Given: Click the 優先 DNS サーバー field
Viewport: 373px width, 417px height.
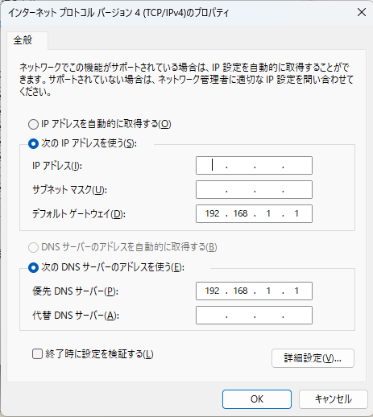Looking at the screenshot, I should click(x=254, y=291).
